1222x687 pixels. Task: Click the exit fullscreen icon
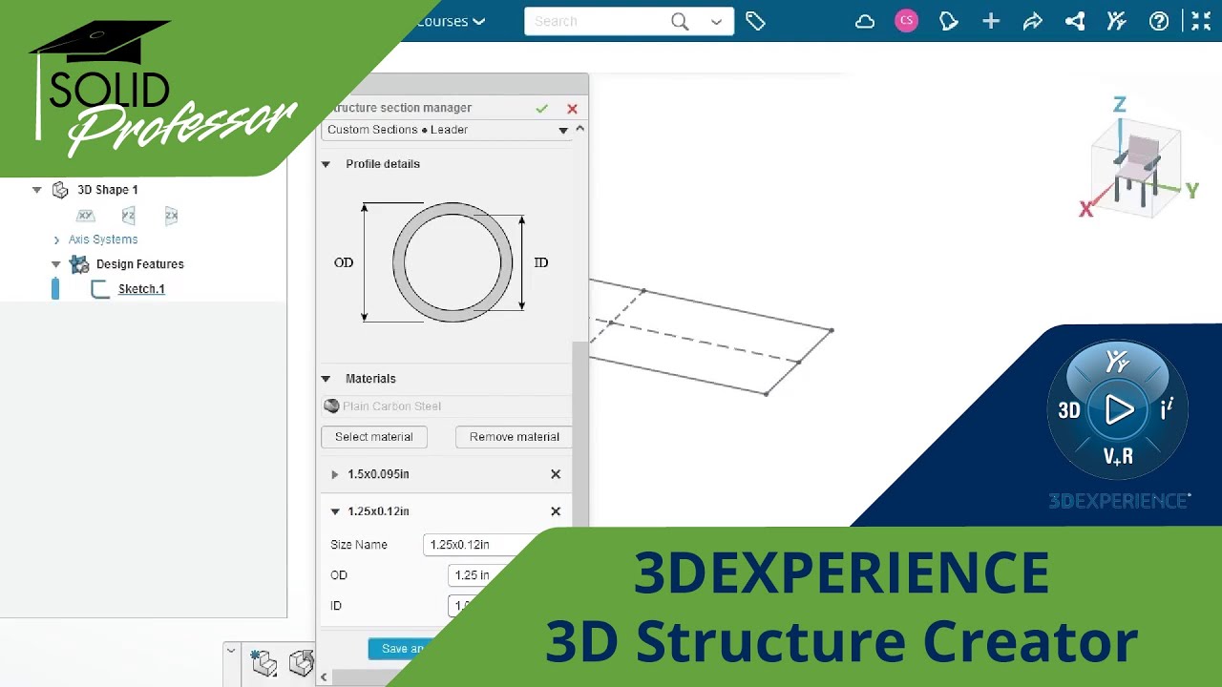pyautogui.click(x=1201, y=21)
